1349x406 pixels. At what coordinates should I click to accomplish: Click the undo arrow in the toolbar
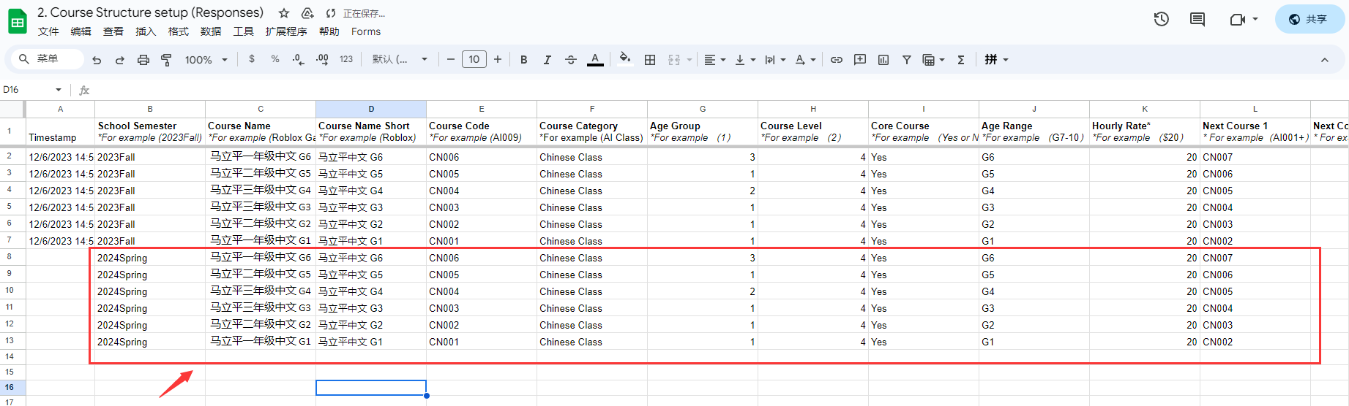tap(97, 60)
